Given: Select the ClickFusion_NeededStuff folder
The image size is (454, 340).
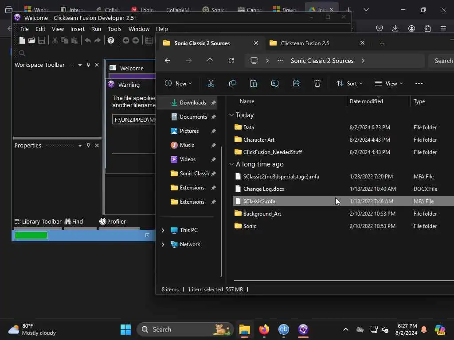Looking at the screenshot, I should click(344, 152).
